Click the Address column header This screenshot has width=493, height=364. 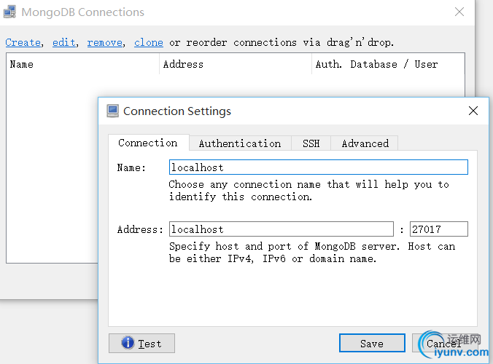(236, 64)
